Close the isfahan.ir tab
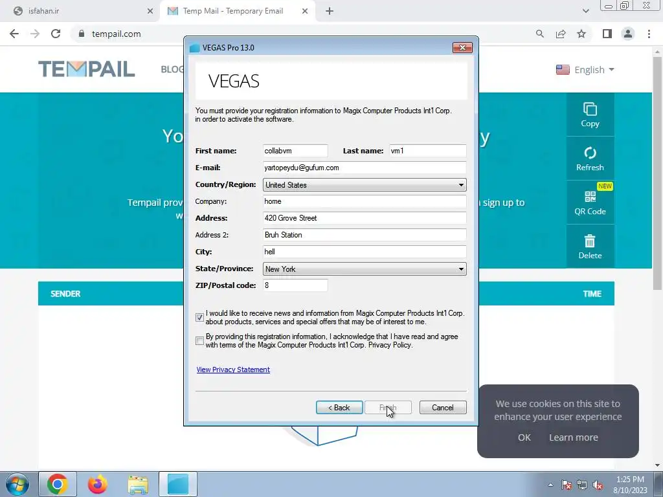 pos(150,11)
